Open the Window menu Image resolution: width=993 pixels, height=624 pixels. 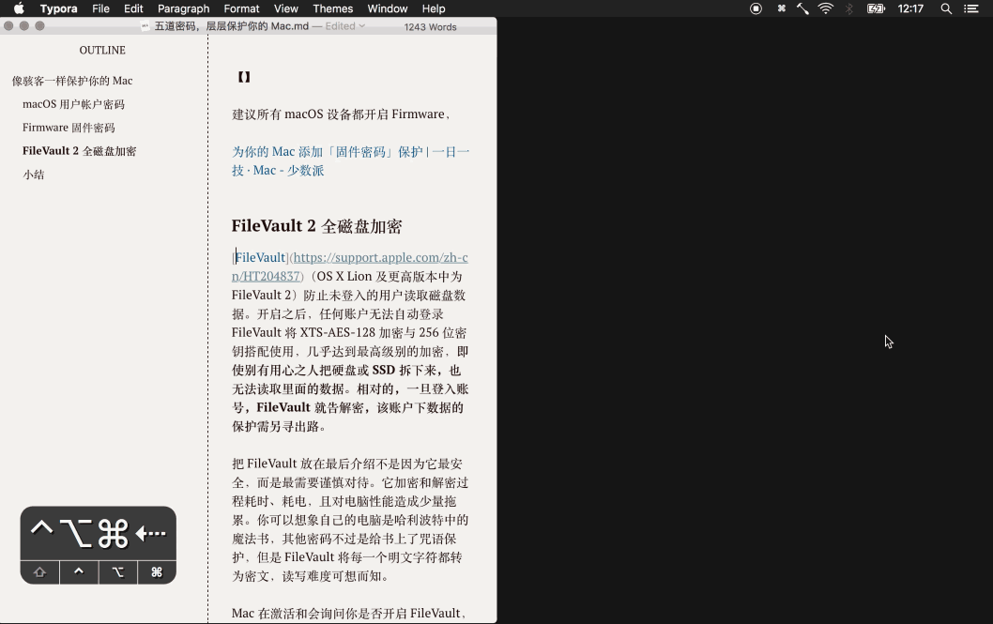pos(387,8)
